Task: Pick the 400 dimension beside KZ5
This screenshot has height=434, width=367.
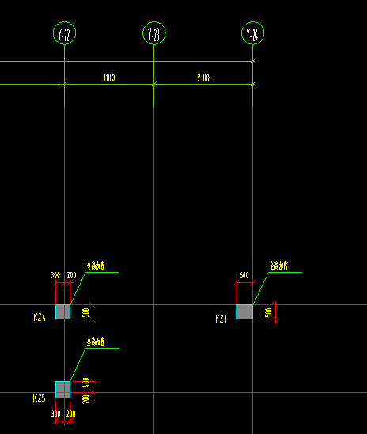Action: [85, 383]
